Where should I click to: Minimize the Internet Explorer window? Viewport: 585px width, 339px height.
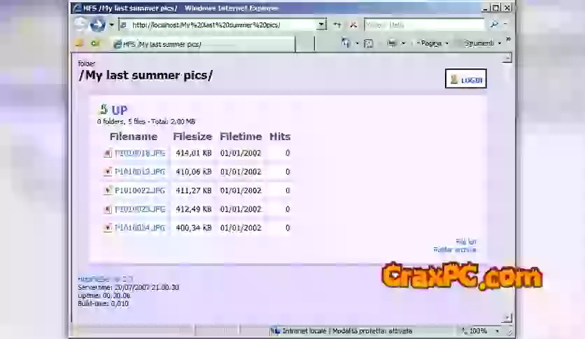[485, 8]
